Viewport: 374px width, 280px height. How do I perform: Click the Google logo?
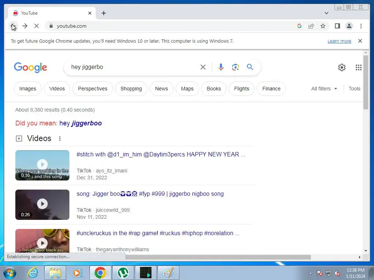pos(31,67)
